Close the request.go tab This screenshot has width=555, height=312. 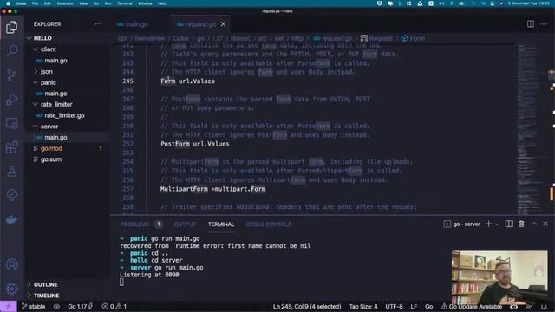coord(223,24)
